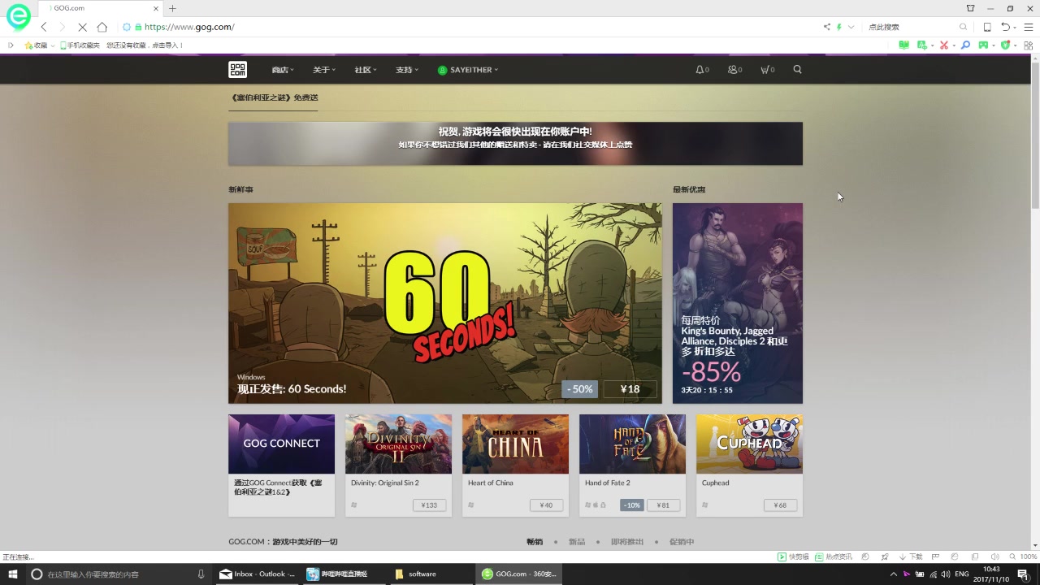The image size is (1040, 585).
Task: Open the browser hamburger main menu
Action: [x=1029, y=27]
